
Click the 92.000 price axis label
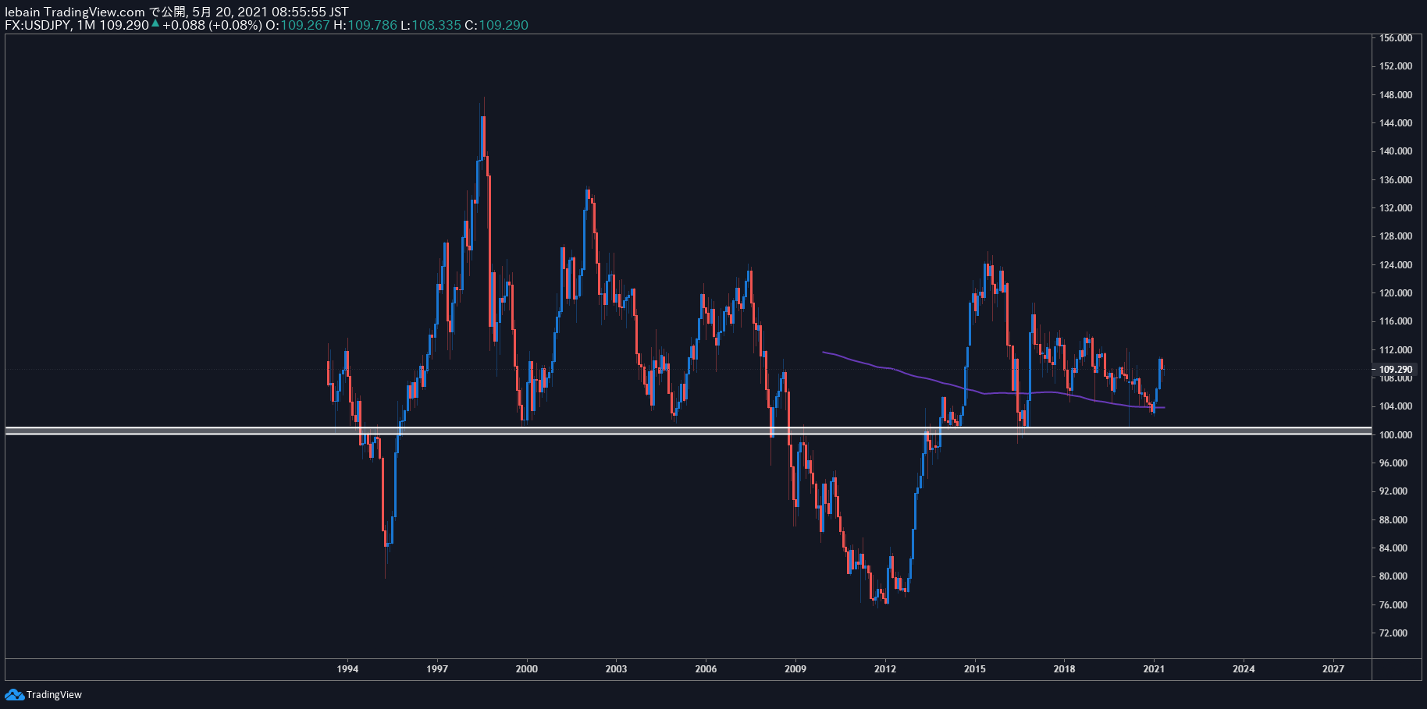(x=1393, y=491)
